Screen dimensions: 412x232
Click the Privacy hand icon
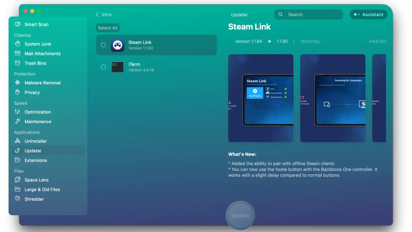coord(18,92)
